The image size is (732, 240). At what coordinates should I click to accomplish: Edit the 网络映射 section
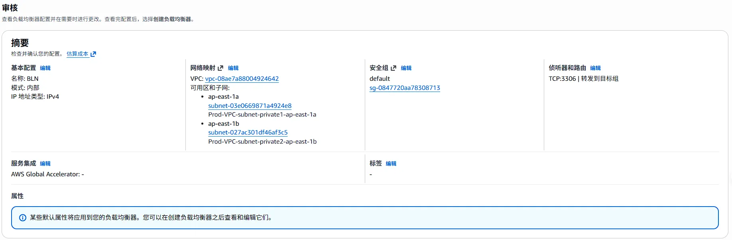pos(233,68)
